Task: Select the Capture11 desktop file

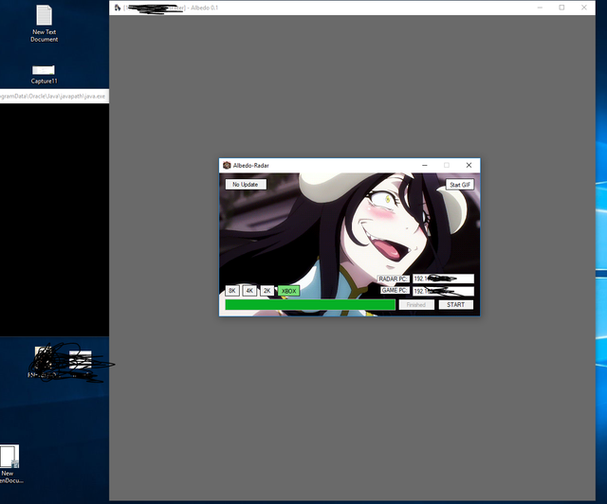Action: 44,71
